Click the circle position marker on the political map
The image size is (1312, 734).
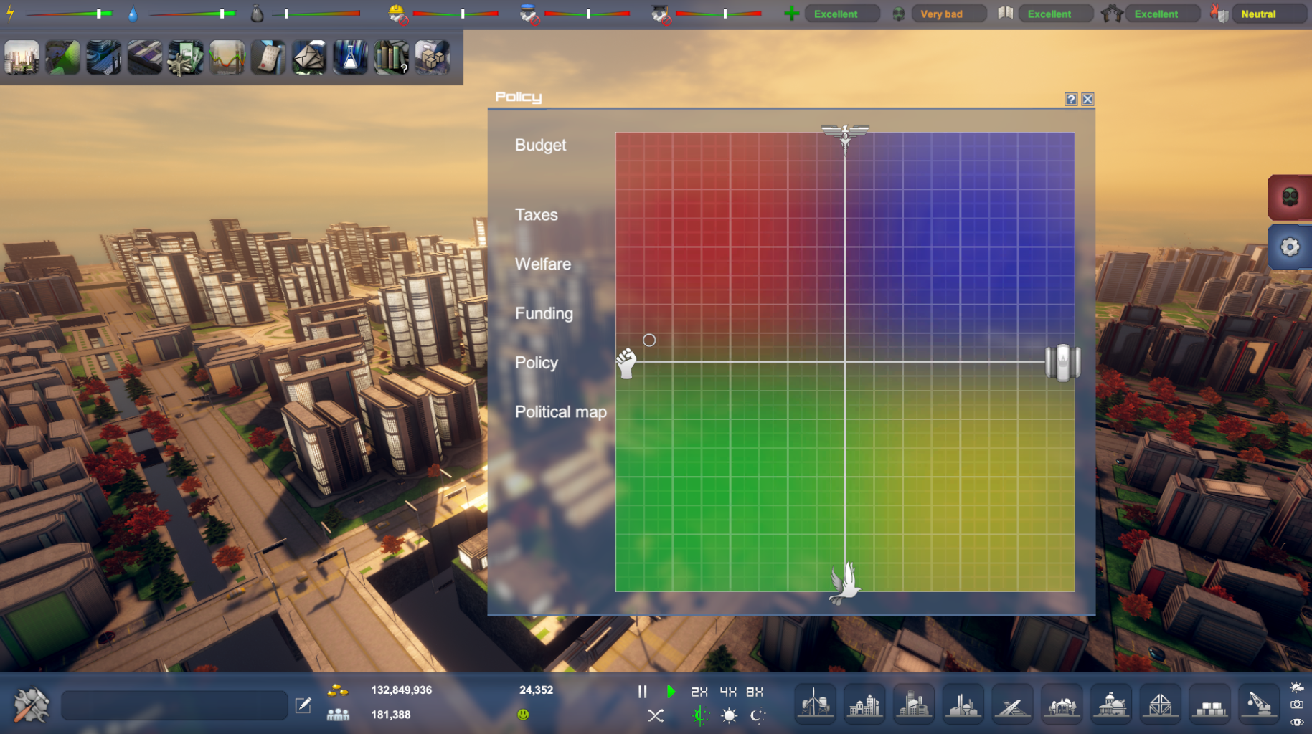[x=649, y=340]
